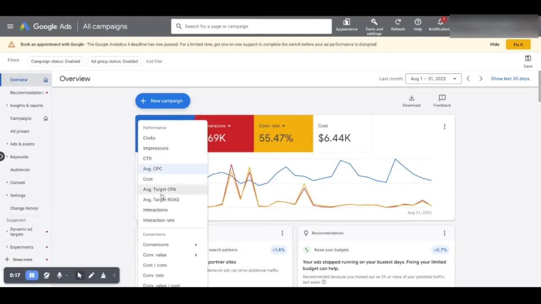Open Tools and settings
The image size is (541, 304).
click(374, 27)
